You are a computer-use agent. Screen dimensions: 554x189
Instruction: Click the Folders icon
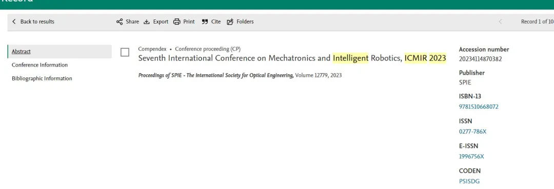point(230,22)
